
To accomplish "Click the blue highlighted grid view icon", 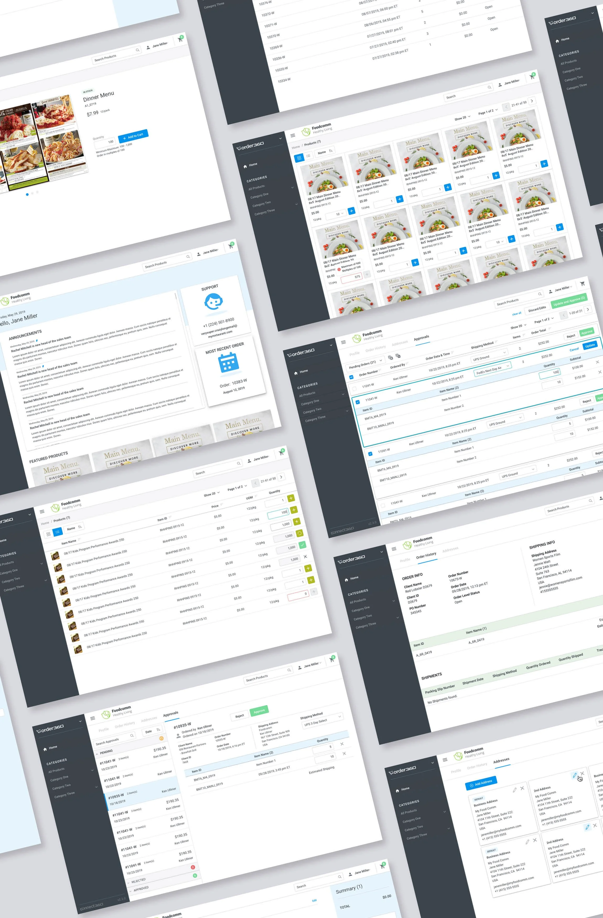I will coord(299,158).
